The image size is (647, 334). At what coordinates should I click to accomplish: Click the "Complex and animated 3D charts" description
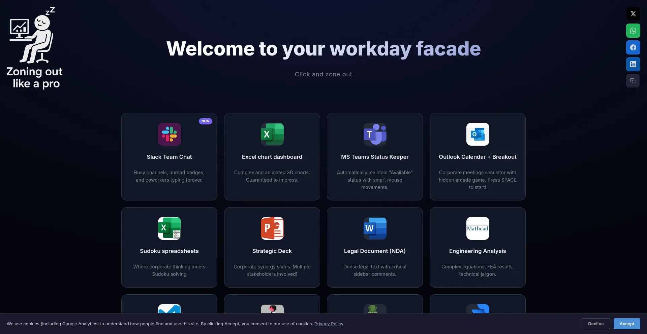click(x=272, y=176)
